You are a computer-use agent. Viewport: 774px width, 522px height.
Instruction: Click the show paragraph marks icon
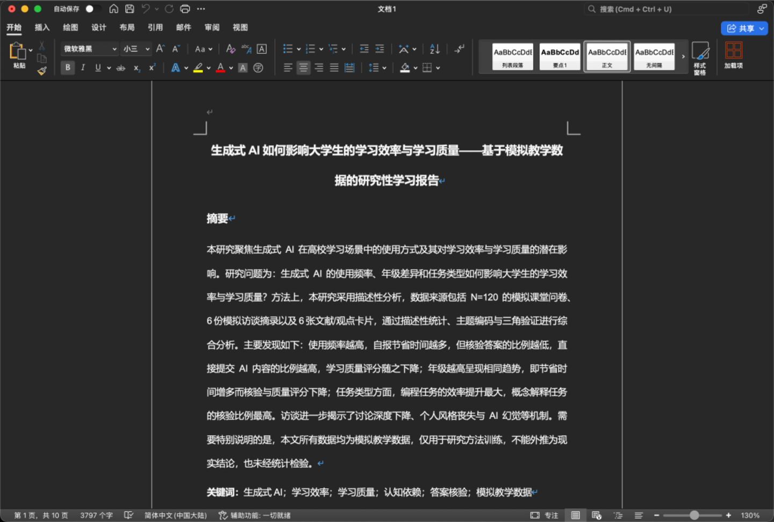(459, 49)
